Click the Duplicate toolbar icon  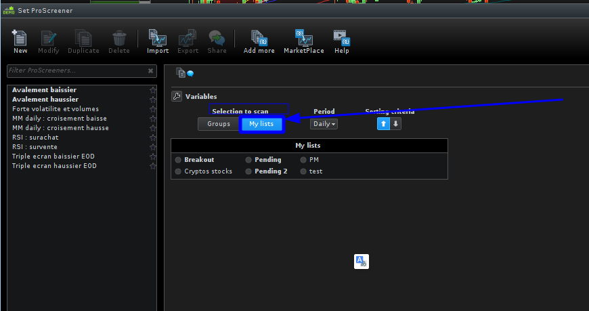pos(83,42)
